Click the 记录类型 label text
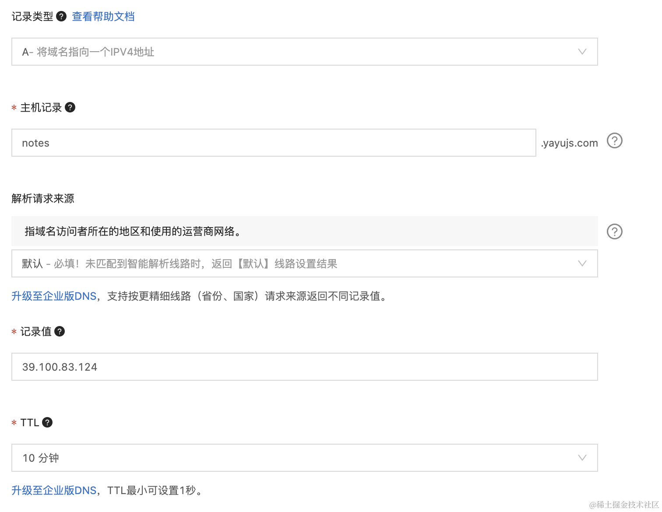662x512 pixels. [x=32, y=17]
